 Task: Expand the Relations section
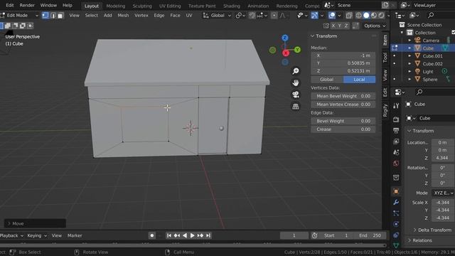click(420, 240)
